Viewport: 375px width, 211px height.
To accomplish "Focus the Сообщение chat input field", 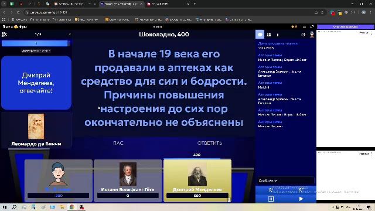I will click(x=286, y=181).
